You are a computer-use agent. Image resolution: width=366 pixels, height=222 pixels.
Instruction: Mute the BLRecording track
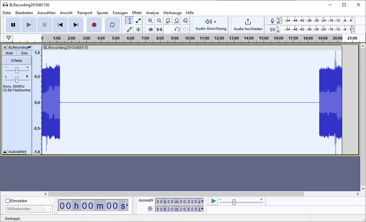pyautogui.click(x=9, y=53)
